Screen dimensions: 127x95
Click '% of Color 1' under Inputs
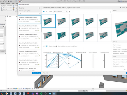tap(116, 64)
